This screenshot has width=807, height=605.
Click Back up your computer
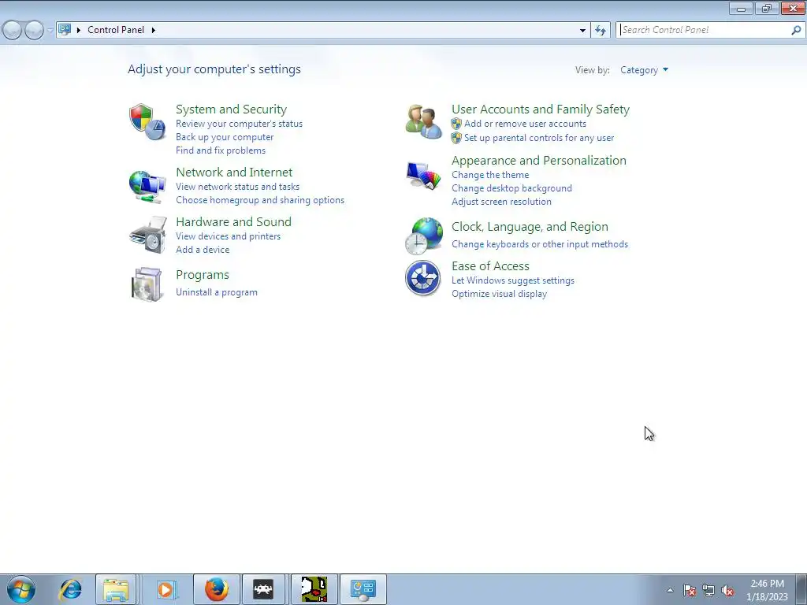pos(225,137)
